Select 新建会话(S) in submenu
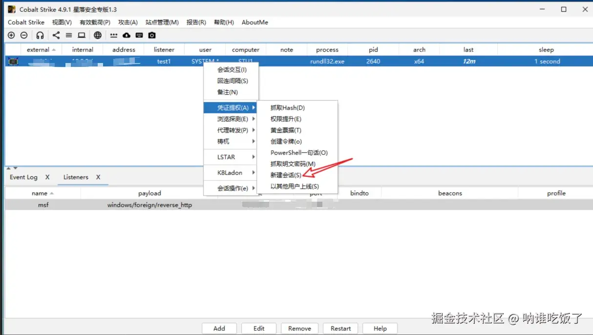 coord(297,175)
